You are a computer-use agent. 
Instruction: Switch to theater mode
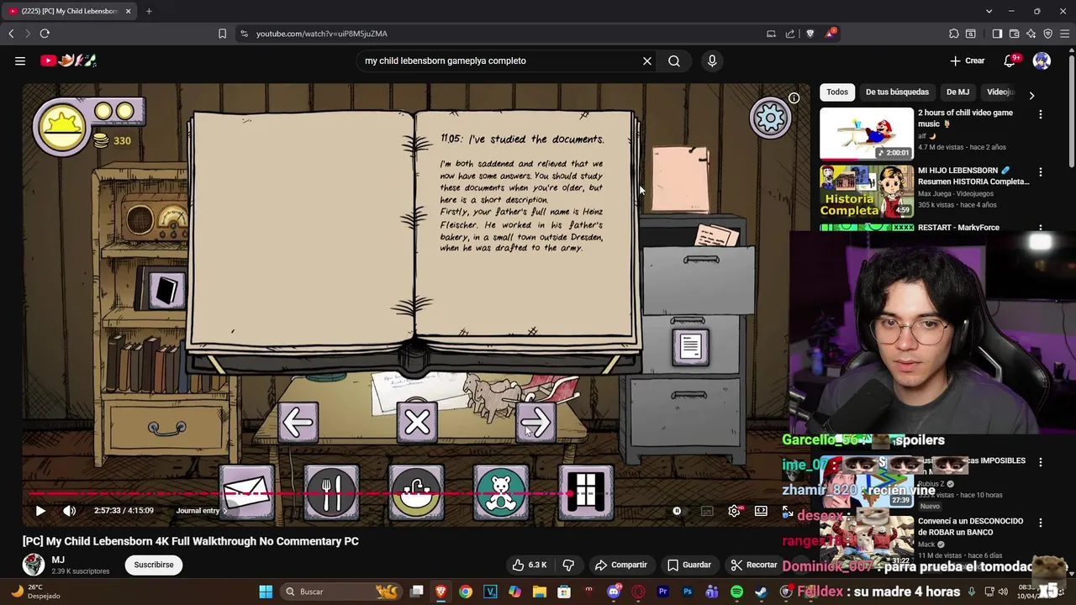[761, 511]
